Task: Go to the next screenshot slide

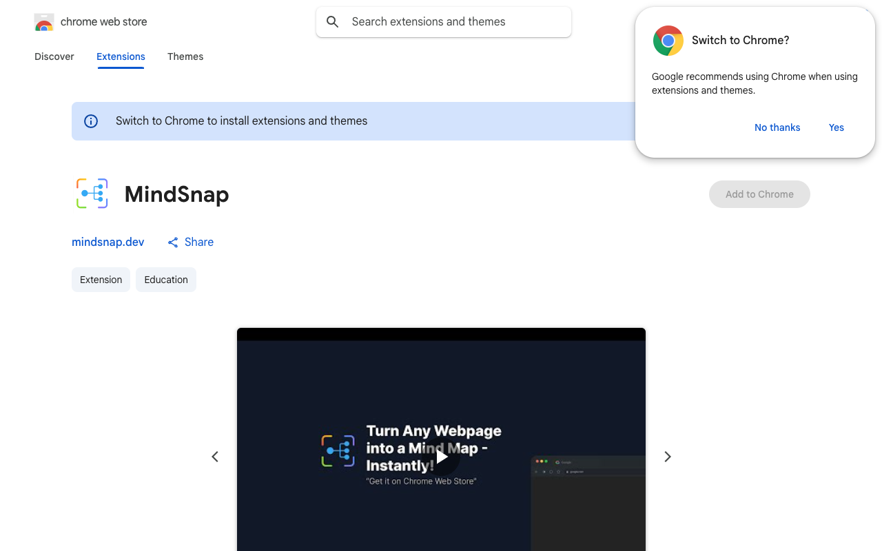Action: 667,457
